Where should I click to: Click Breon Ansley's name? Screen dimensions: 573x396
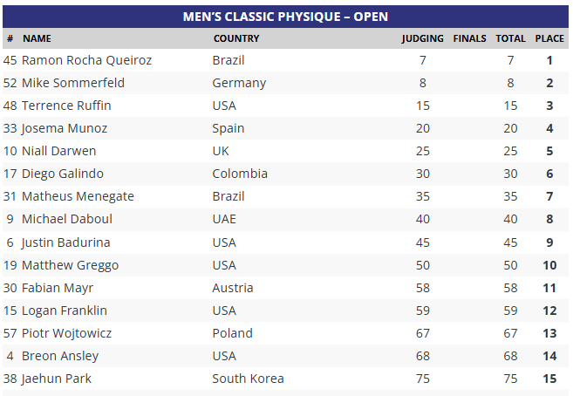[60, 356]
